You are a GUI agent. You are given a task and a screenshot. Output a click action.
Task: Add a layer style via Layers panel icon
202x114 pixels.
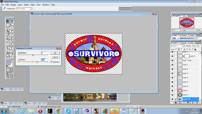pos(176,103)
